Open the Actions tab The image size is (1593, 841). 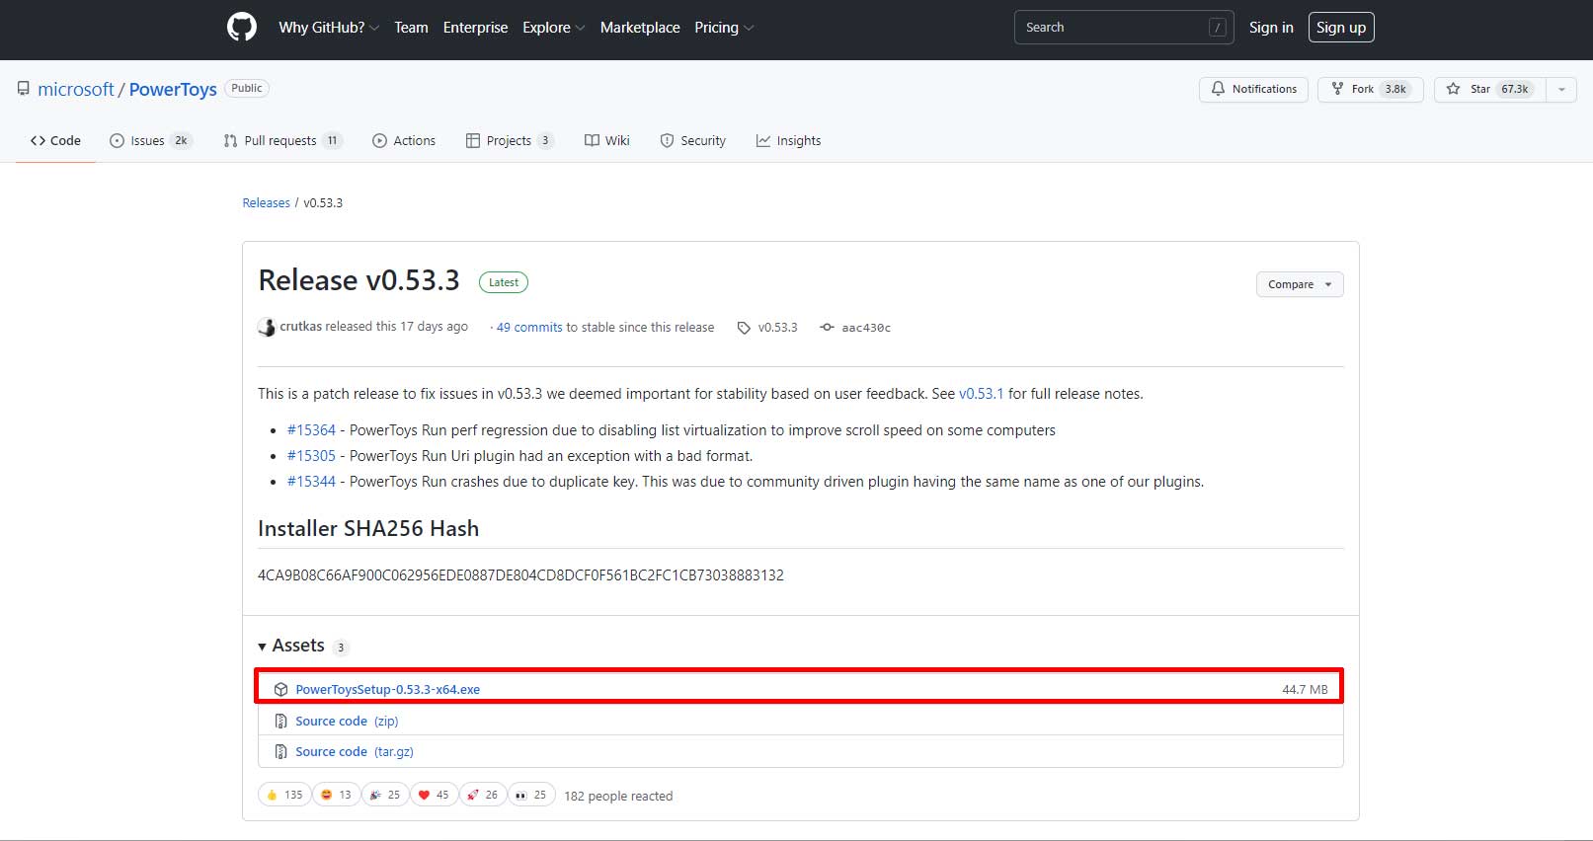click(x=404, y=140)
